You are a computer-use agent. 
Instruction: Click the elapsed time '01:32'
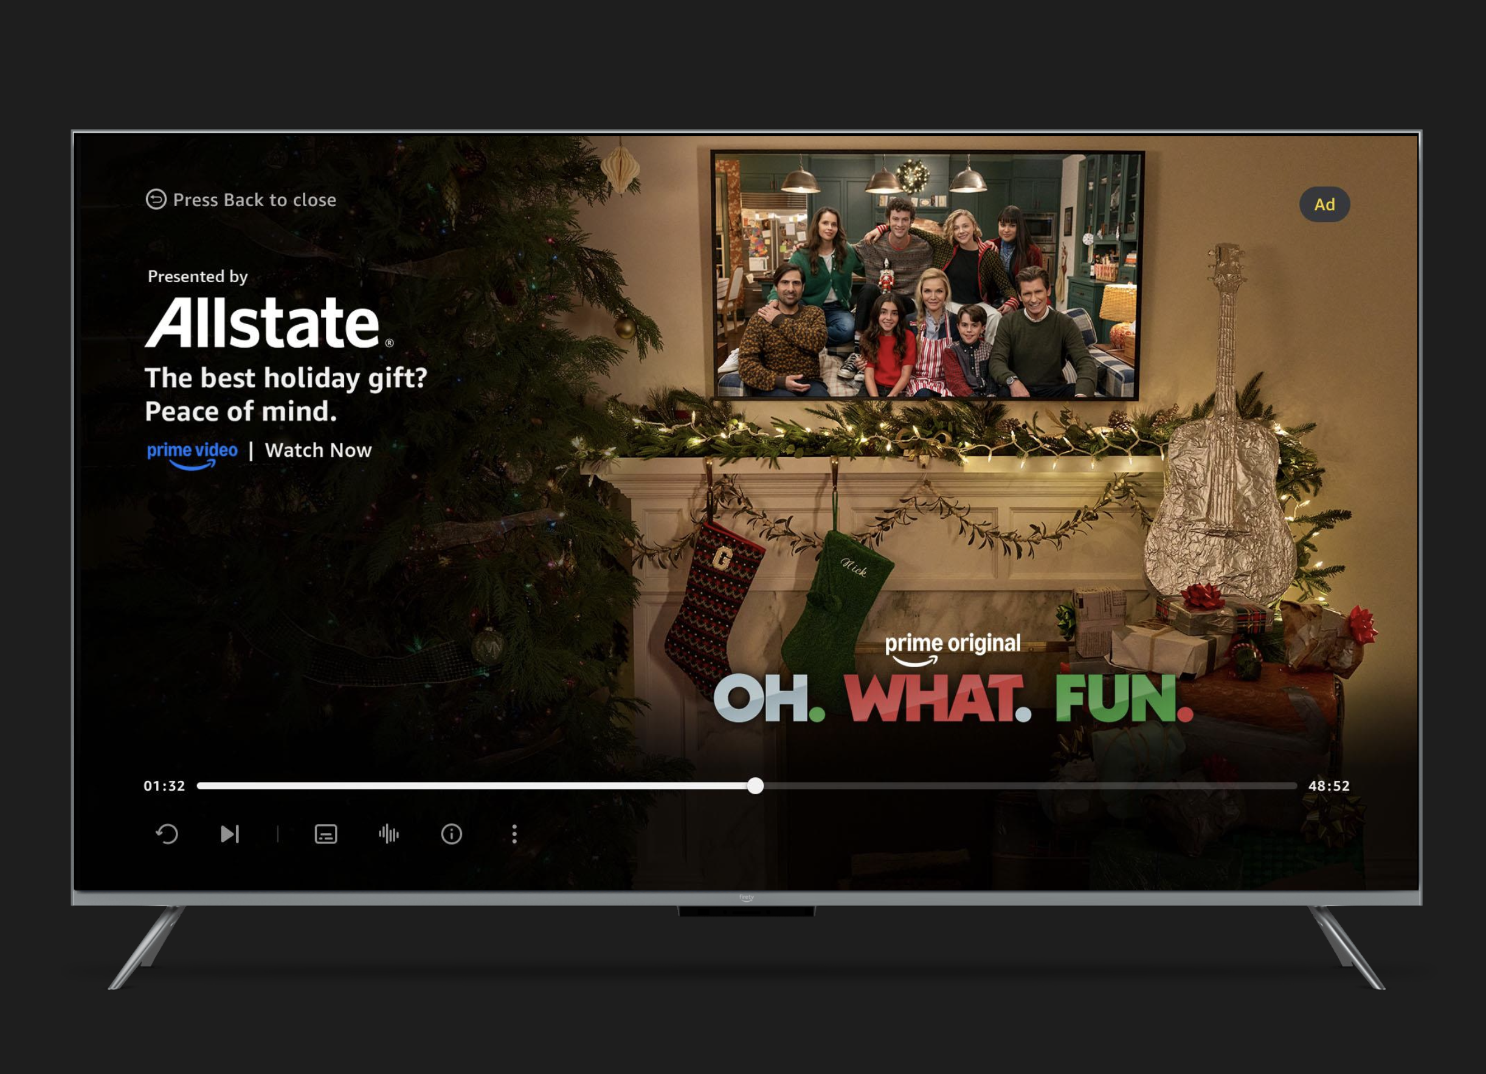(x=164, y=786)
